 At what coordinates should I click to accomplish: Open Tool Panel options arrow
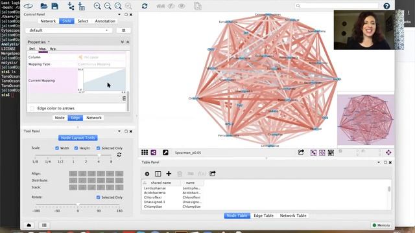pyautogui.click(x=119, y=131)
